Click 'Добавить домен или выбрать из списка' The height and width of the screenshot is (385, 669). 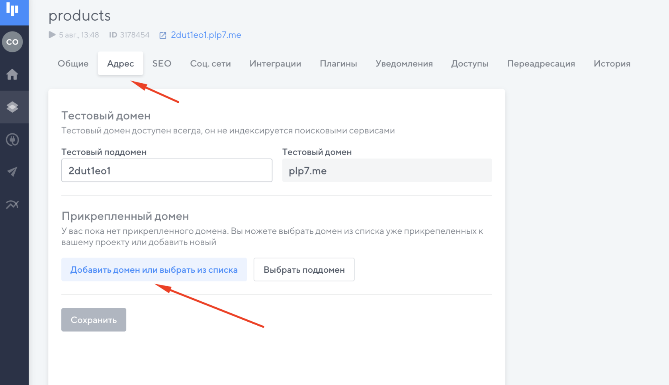coord(154,270)
